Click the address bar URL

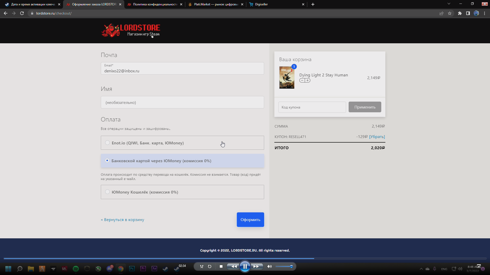point(54,13)
